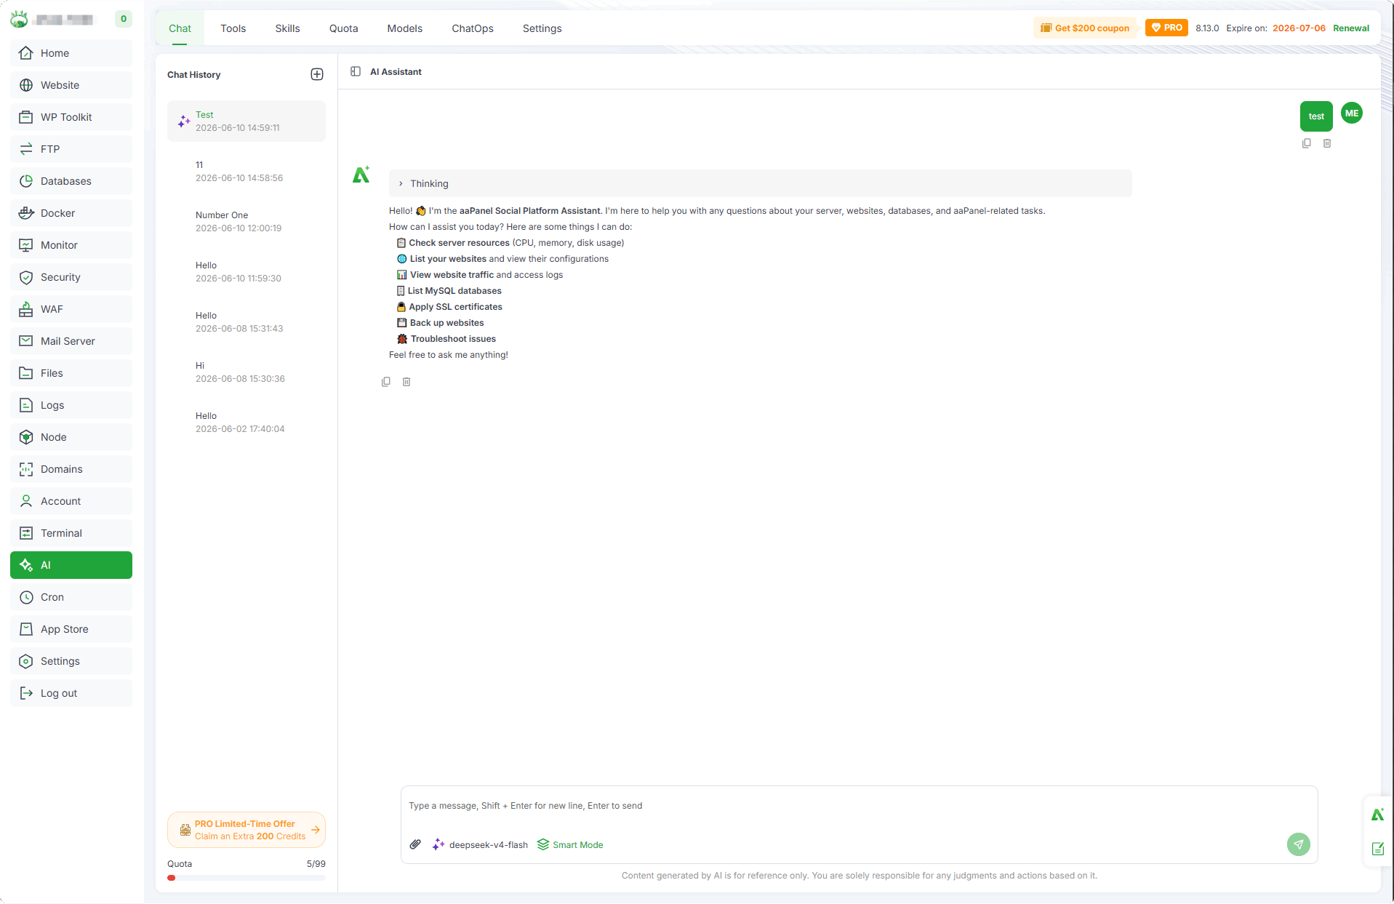Open PRO Limited-Time Offer banner
This screenshot has width=1394, height=904.
pyautogui.click(x=247, y=830)
